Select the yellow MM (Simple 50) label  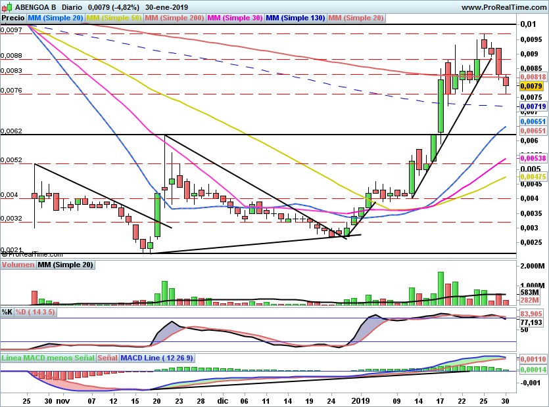[114, 18]
